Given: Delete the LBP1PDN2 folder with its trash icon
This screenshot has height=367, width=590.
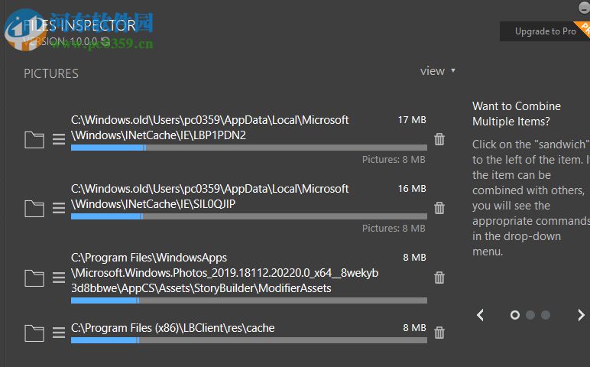Looking at the screenshot, I should (x=439, y=139).
